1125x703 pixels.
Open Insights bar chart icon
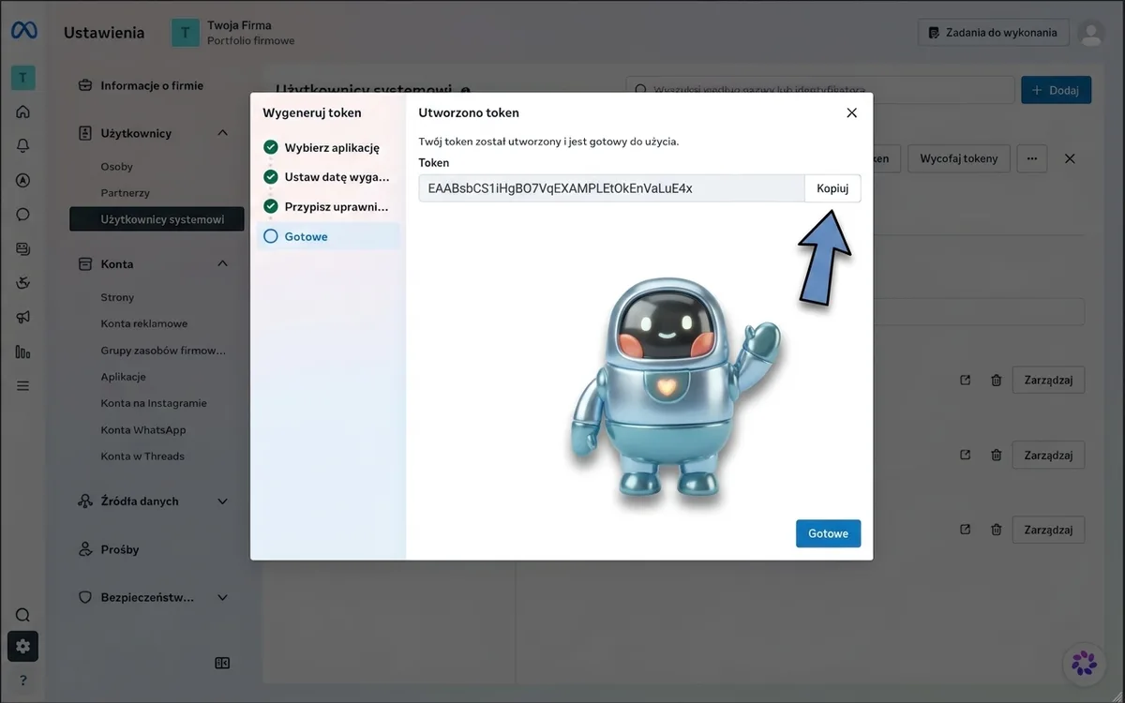click(x=23, y=351)
